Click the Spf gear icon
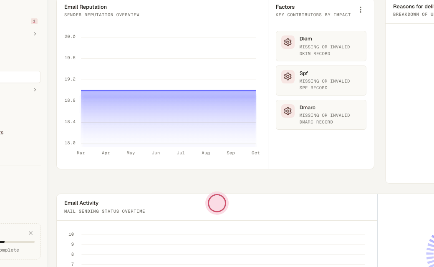The image size is (434, 267). [288, 77]
